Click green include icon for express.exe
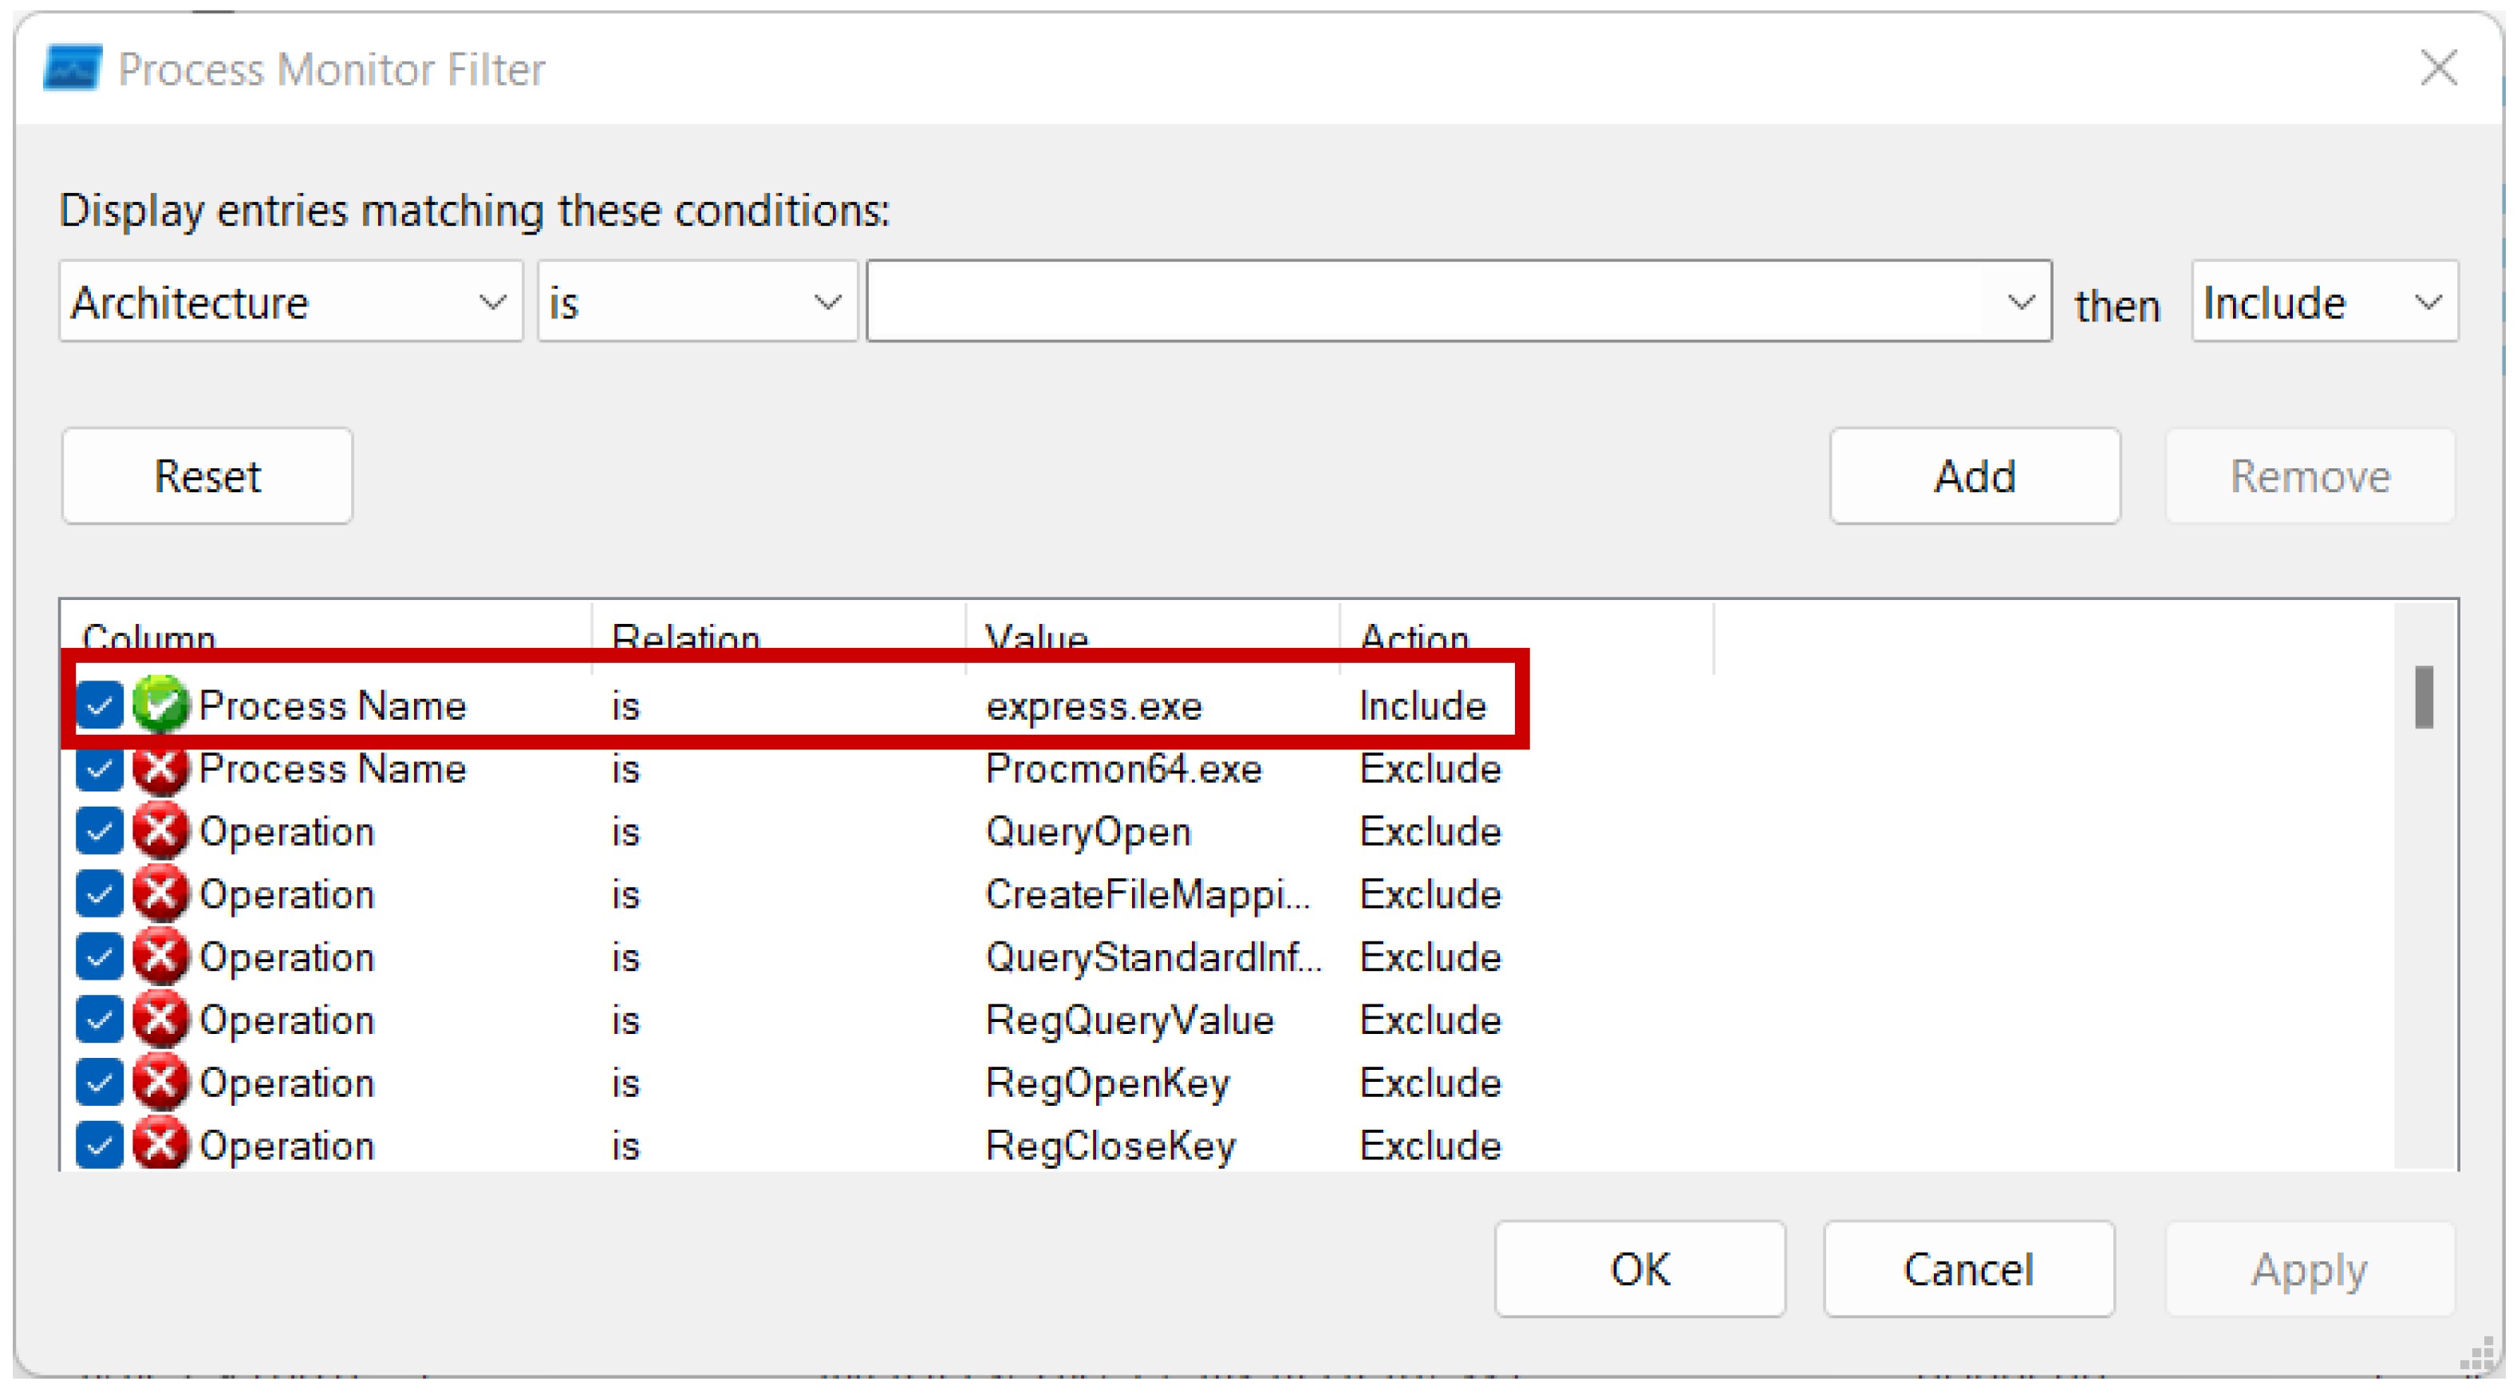Image resolution: width=2517 pixels, height=1393 pixels. [x=160, y=704]
